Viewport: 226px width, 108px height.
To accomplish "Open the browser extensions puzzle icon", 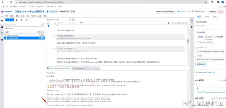I will 212,2.
